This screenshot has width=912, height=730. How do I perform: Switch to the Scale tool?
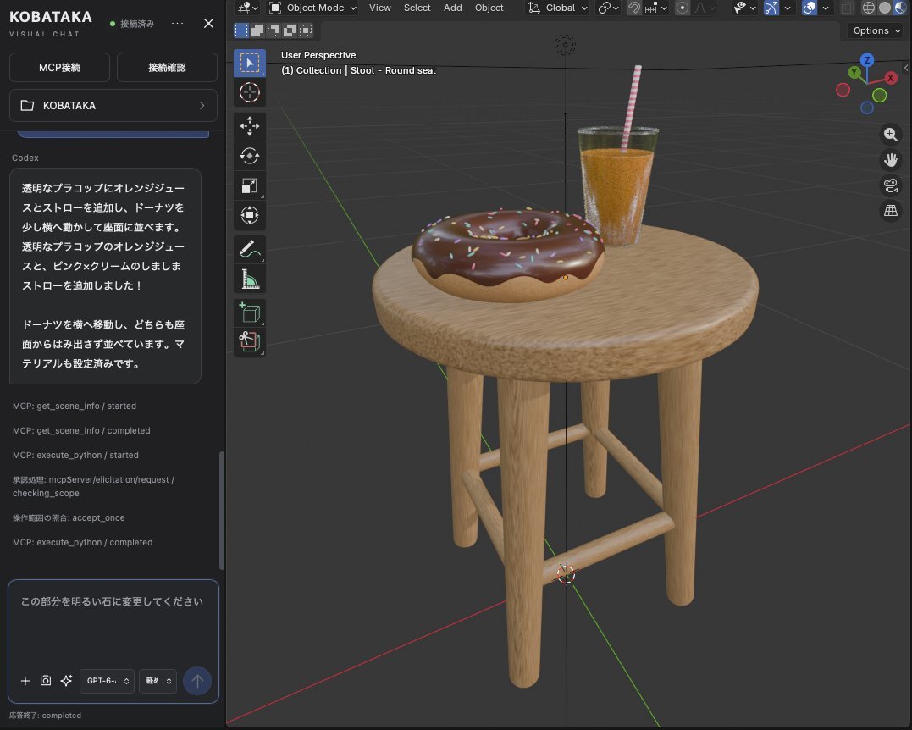click(x=250, y=185)
